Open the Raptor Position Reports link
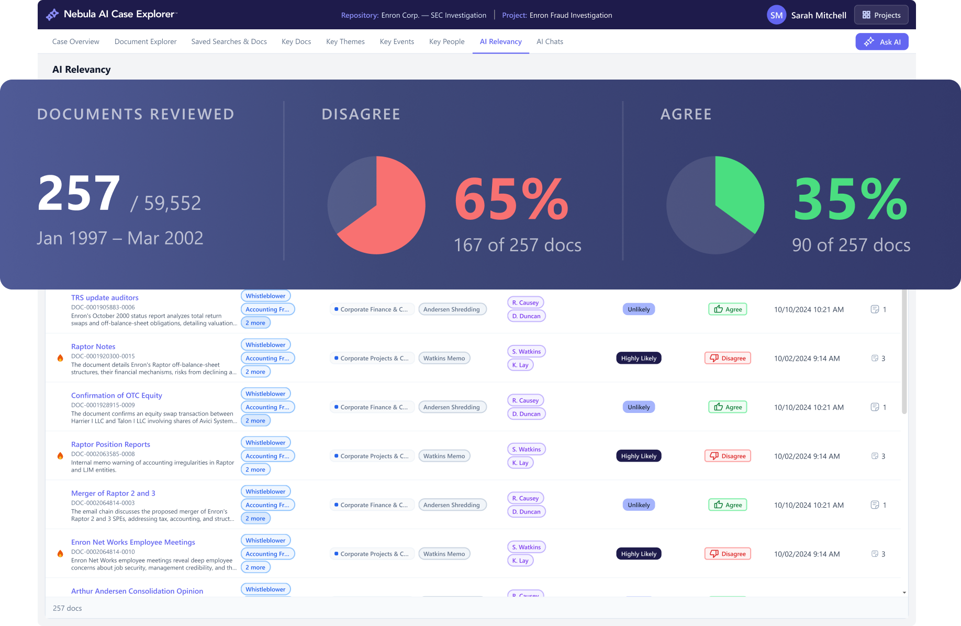 pyautogui.click(x=110, y=444)
